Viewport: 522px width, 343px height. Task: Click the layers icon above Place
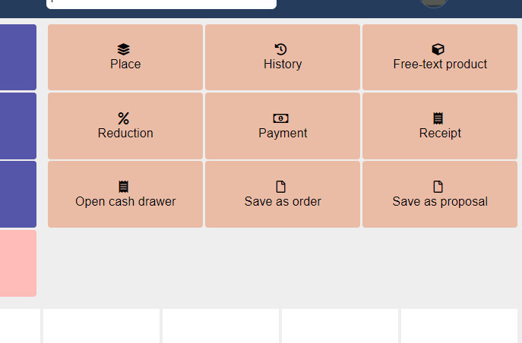124,49
